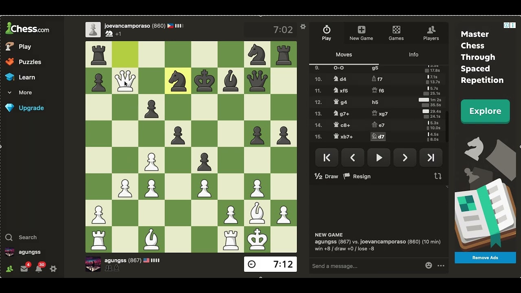Open the Chess.com home logo
521x293 pixels.
27,29
